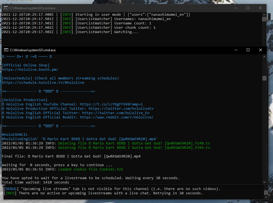273x203 pixels.
Task: Click the scroll-up arrow in the back cmd window
Action: coord(264,15)
